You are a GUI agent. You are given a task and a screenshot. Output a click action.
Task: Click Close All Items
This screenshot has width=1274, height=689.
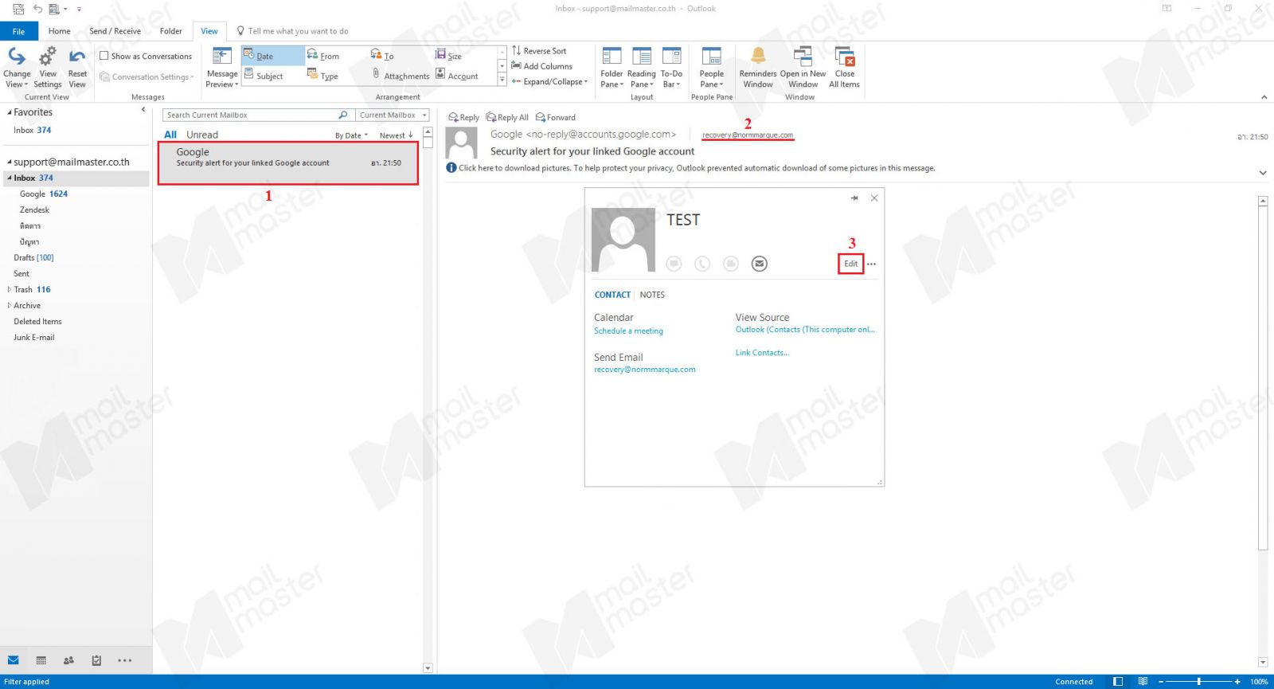(x=844, y=67)
